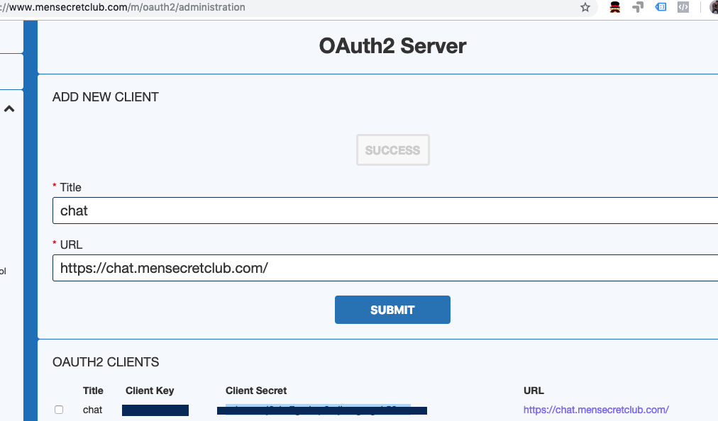This screenshot has height=421, width=718.
Task: Click the gray double-arrow extension icon
Action: coord(638,7)
